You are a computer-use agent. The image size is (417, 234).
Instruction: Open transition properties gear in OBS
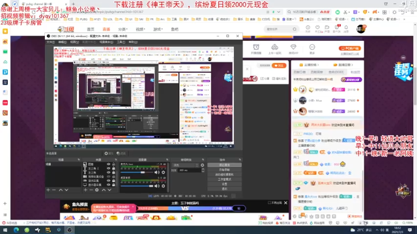(203, 165)
